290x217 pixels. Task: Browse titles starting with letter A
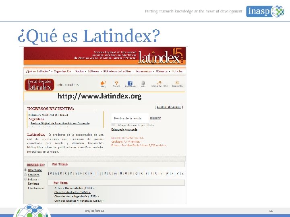[x=56, y=174]
